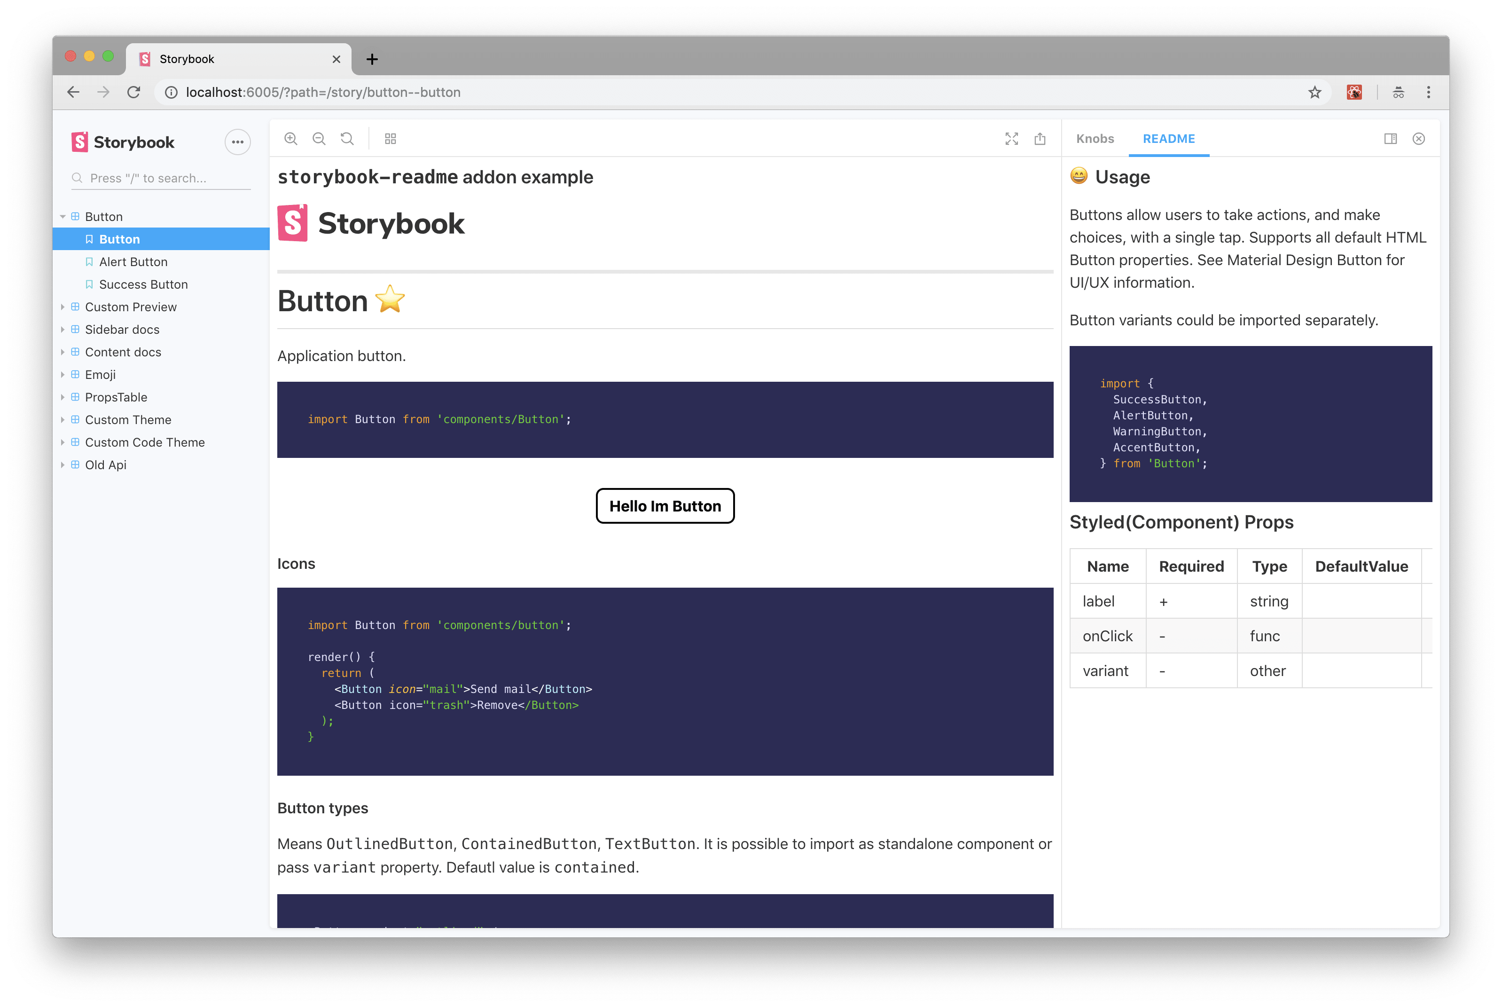Select the README tab

[1169, 139]
